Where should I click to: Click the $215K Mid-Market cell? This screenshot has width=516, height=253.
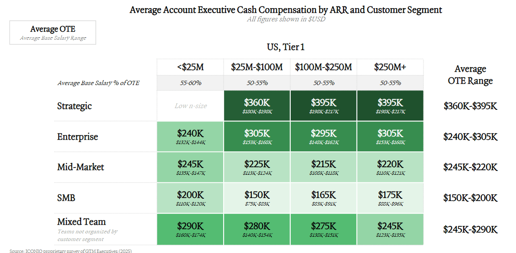click(x=324, y=167)
